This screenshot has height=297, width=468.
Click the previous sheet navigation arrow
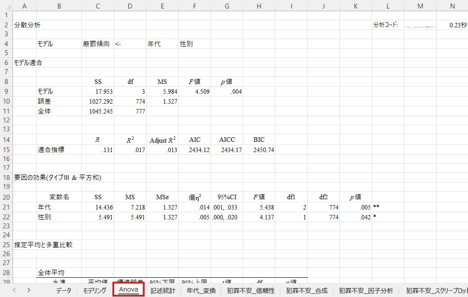(14, 290)
